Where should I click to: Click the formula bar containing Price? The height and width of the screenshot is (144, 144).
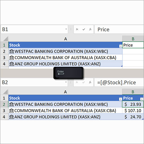(x=119, y=29)
